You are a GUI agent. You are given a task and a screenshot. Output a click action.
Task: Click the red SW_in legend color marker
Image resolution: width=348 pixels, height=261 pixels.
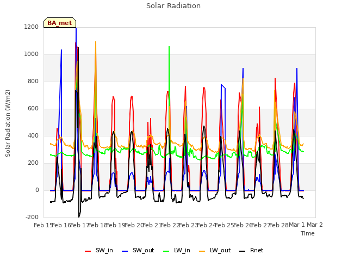[x=88, y=251]
